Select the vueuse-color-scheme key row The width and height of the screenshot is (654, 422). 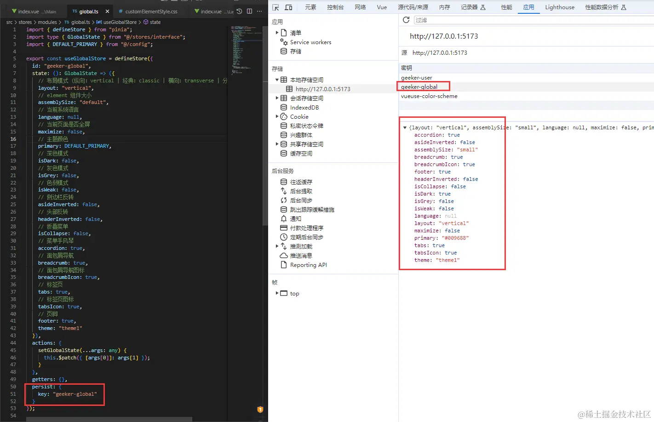[526, 96]
